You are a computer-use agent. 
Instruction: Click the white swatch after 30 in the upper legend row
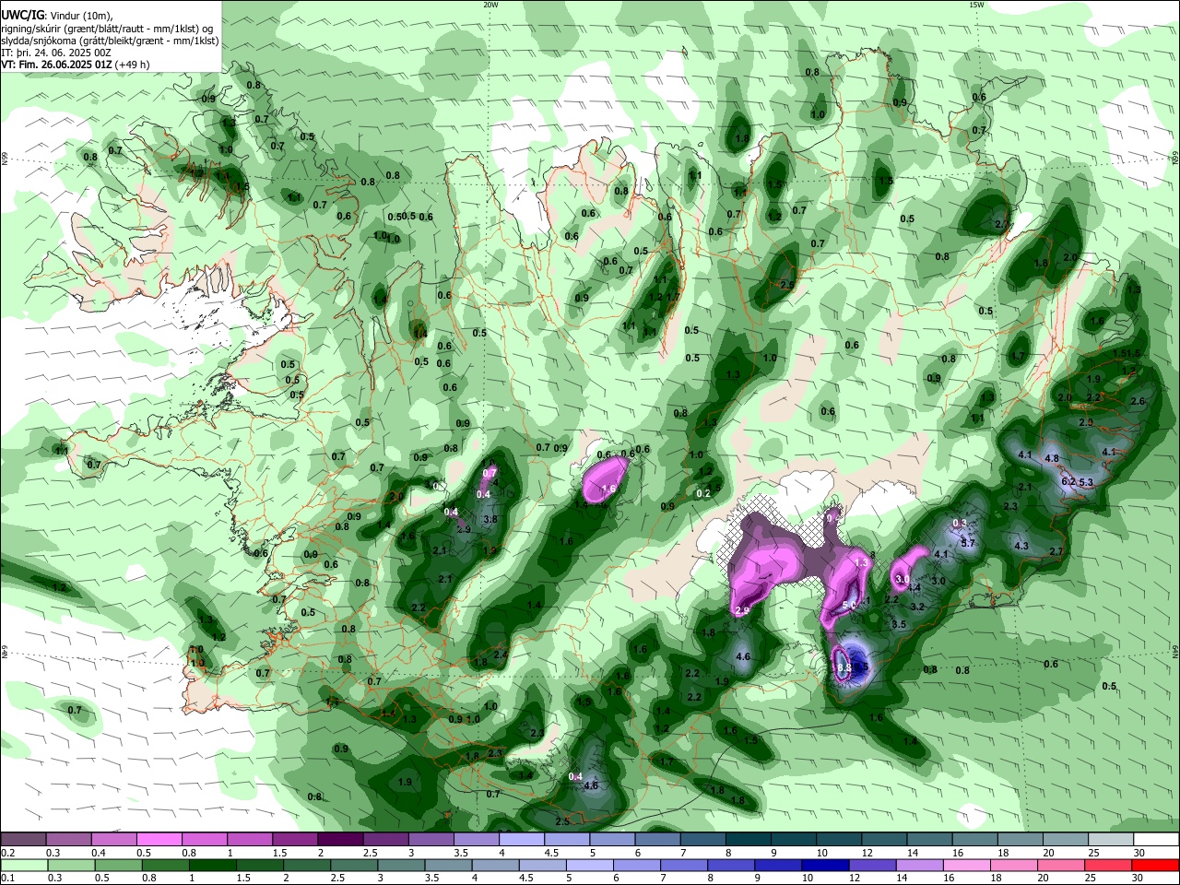[x=1157, y=839]
